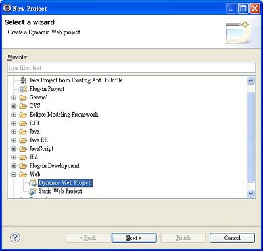Click the disabled Back button
Image resolution: width=263 pixels, height=251 pixels.
88,238
